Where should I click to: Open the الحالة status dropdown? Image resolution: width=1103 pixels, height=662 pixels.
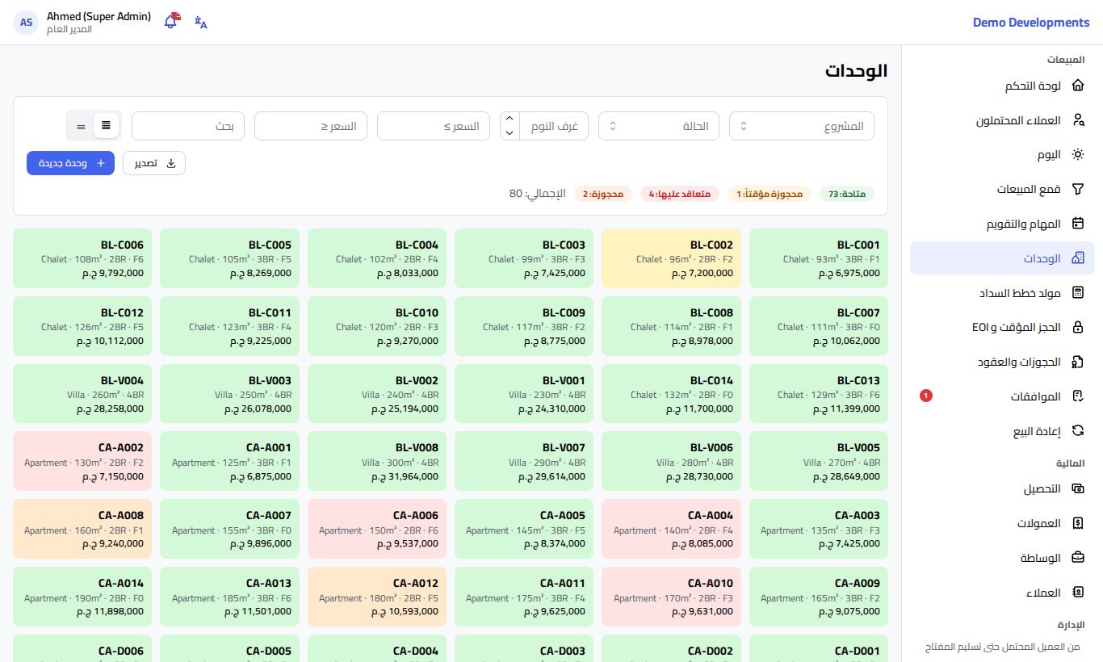[658, 126]
